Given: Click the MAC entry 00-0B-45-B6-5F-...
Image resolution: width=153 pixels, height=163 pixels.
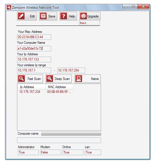Looking at the screenshot, I should [59, 92].
